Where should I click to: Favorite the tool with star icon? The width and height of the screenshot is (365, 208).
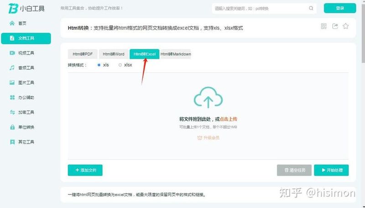(x=346, y=26)
